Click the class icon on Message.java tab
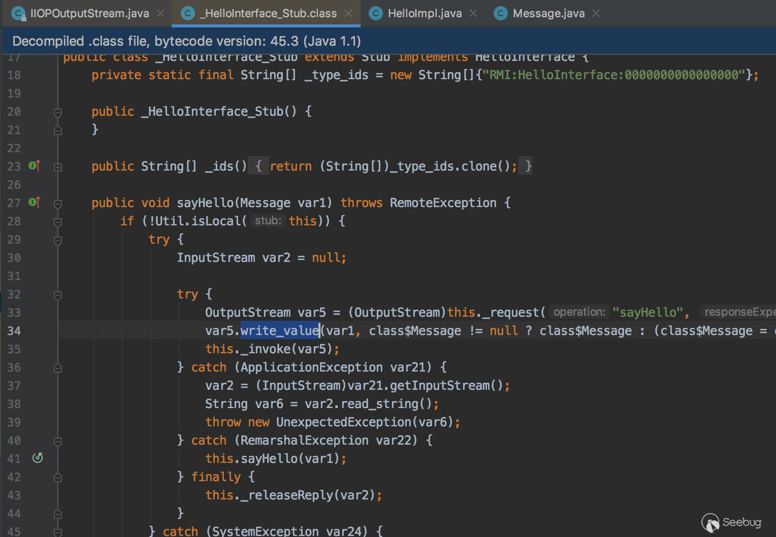776x537 pixels. click(x=501, y=14)
